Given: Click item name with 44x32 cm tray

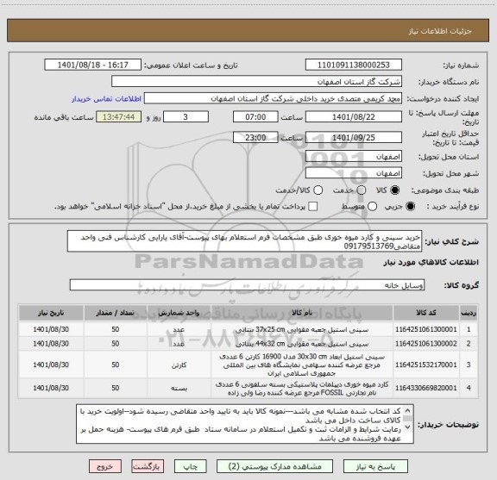Looking at the screenshot, I should (x=302, y=344).
